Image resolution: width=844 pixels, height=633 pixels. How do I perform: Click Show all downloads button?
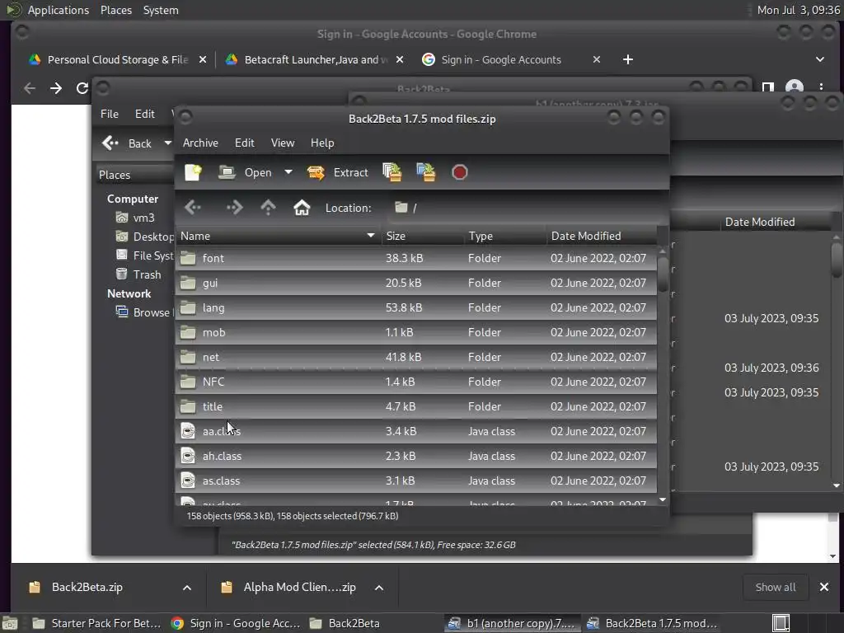tap(775, 587)
